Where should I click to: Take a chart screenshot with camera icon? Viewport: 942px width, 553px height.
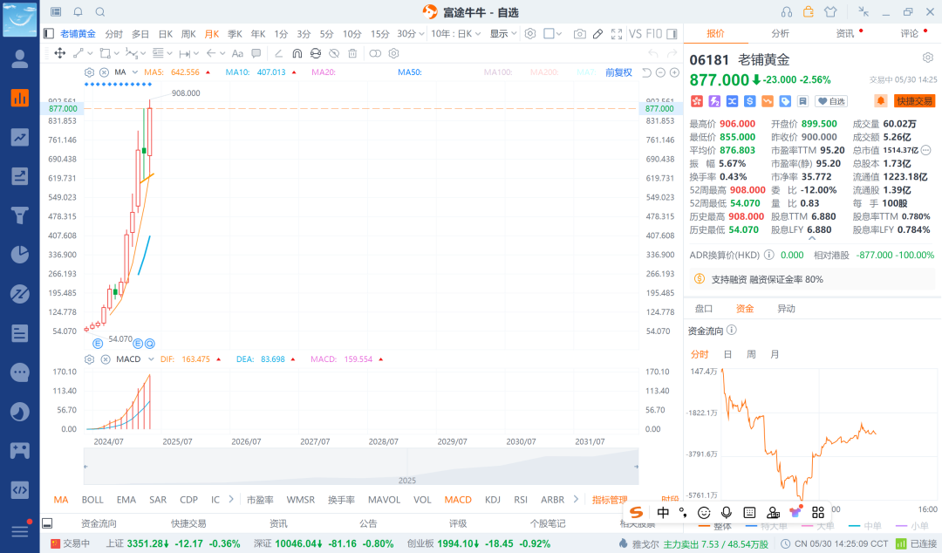click(x=579, y=34)
